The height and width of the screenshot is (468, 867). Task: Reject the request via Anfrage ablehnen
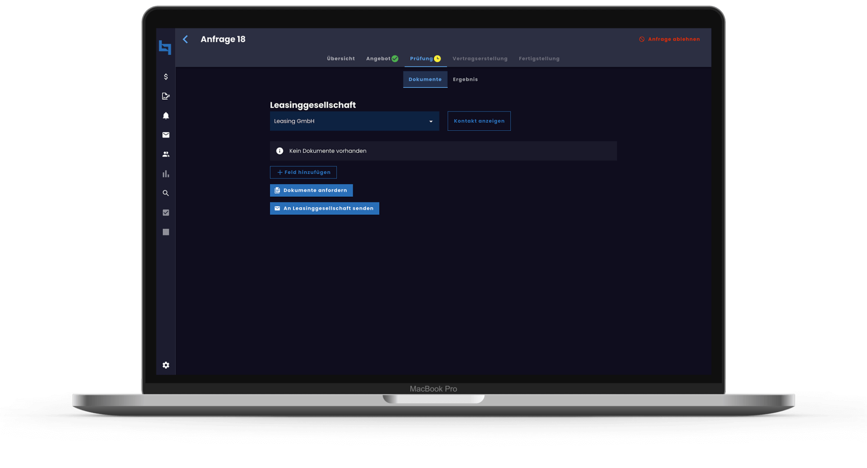pyautogui.click(x=669, y=39)
